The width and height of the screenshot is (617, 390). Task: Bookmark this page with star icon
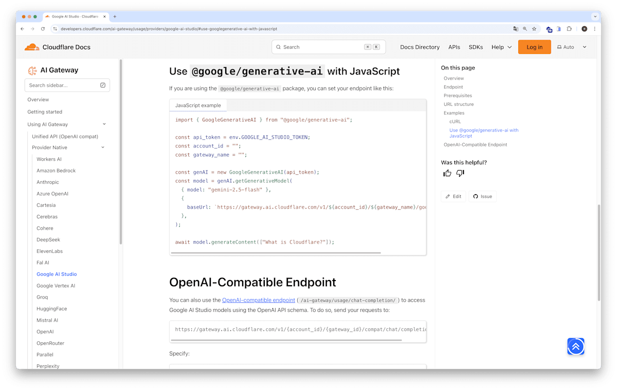(x=534, y=29)
